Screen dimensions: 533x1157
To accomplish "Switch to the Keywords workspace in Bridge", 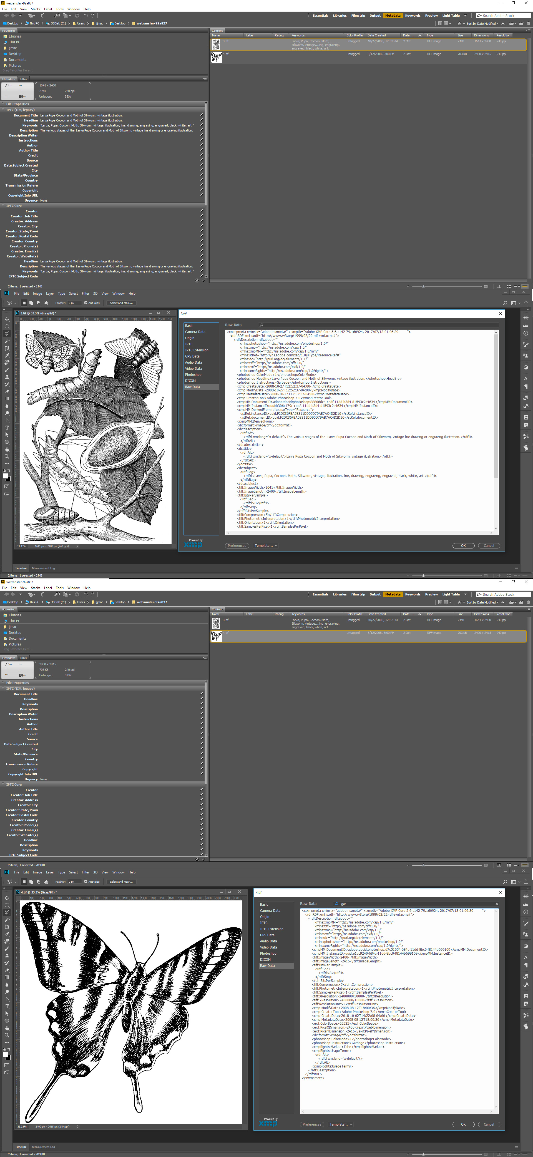I will click(x=413, y=15).
